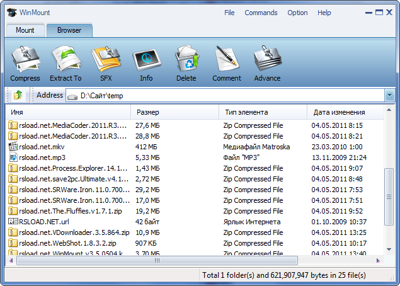
Task: Click the VDownloader zip file icon
Action: pyautogui.click(x=13, y=232)
